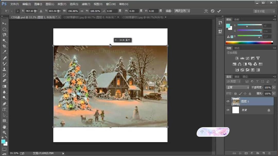Click the 图层 1 layer thumbnail

236,101
